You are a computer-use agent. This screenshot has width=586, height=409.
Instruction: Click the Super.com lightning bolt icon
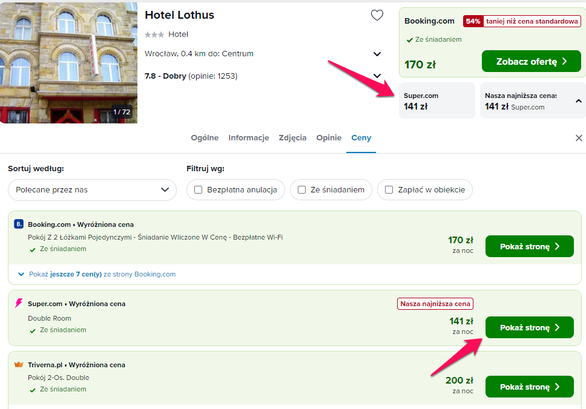click(x=19, y=303)
